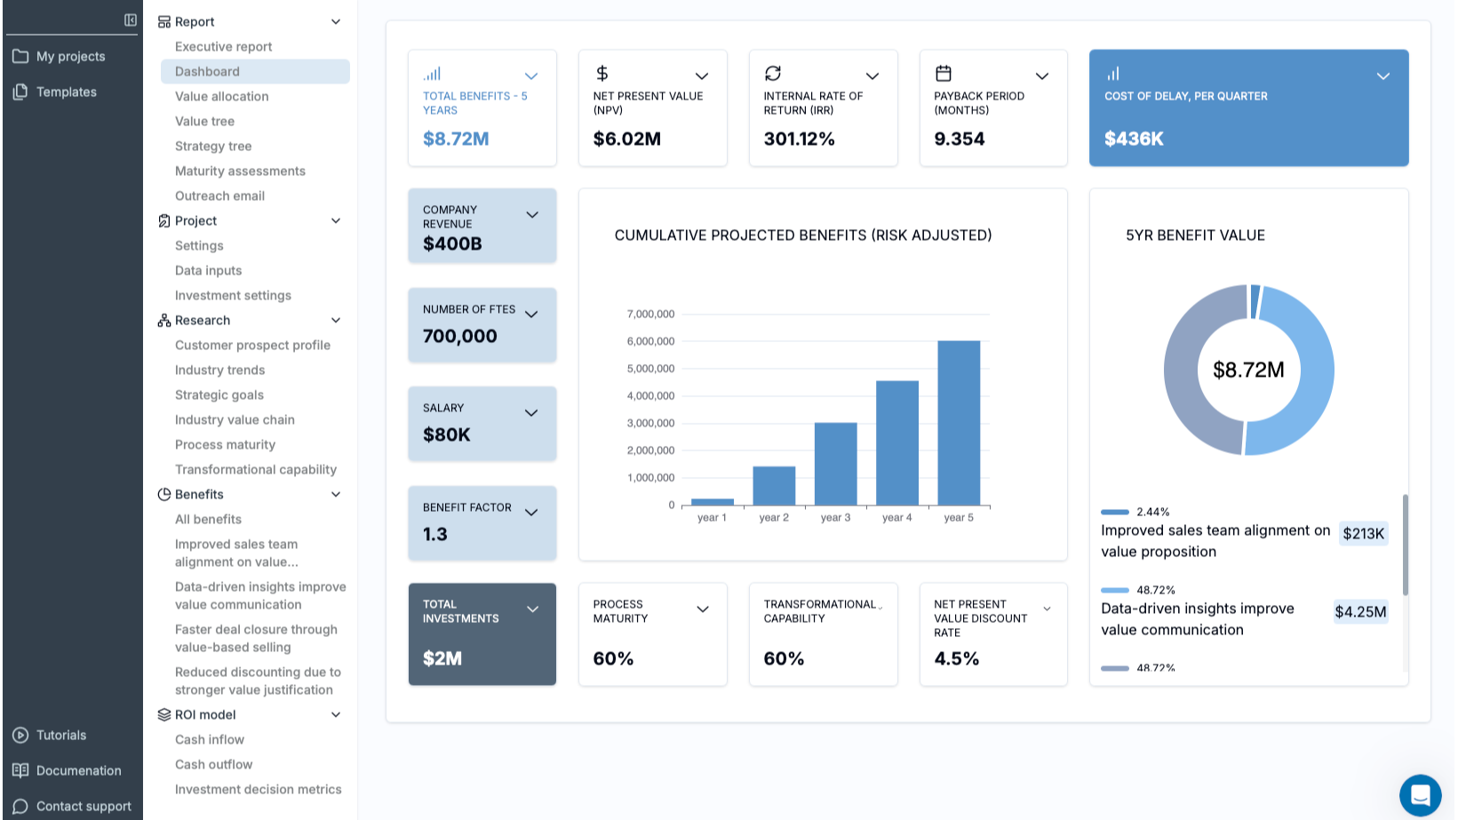1458x820 pixels.
Task: Click the Payback Period calendar icon
Action: (x=944, y=74)
